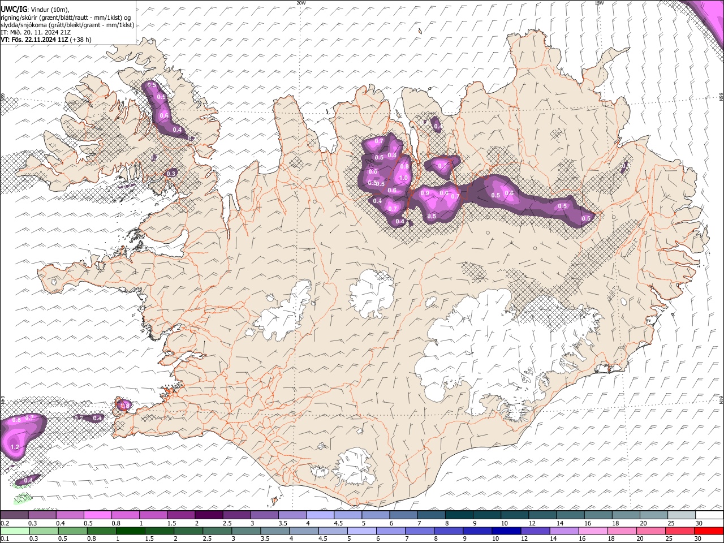
Task: Click the "VT: Fös. 22.11.2024 11Z (+38 h)" line
Action: (46, 40)
